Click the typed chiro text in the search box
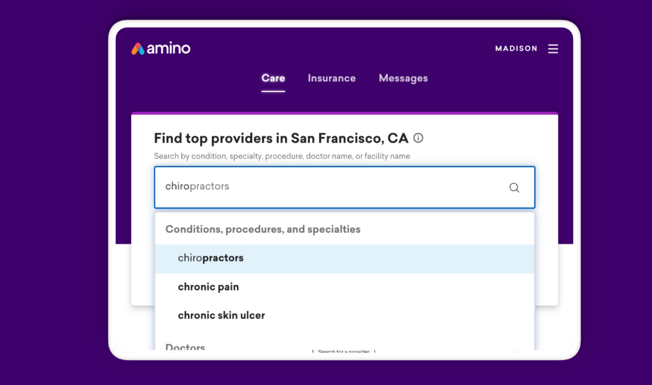The width and height of the screenshot is (652, 385). point(177,186)
